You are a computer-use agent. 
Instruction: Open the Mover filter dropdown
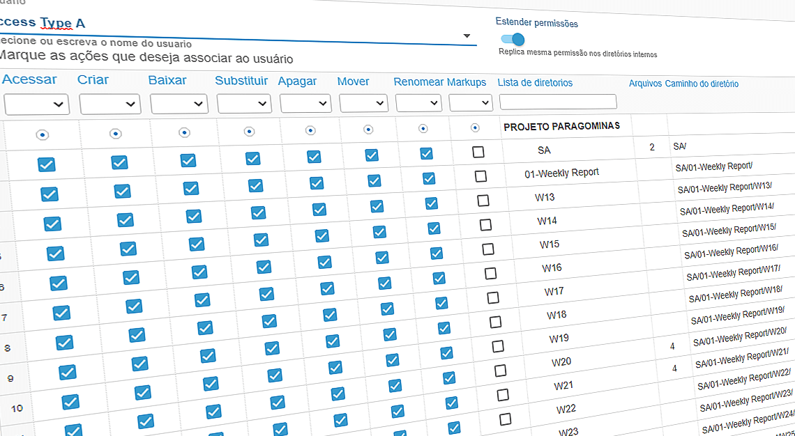click(363, 102)
